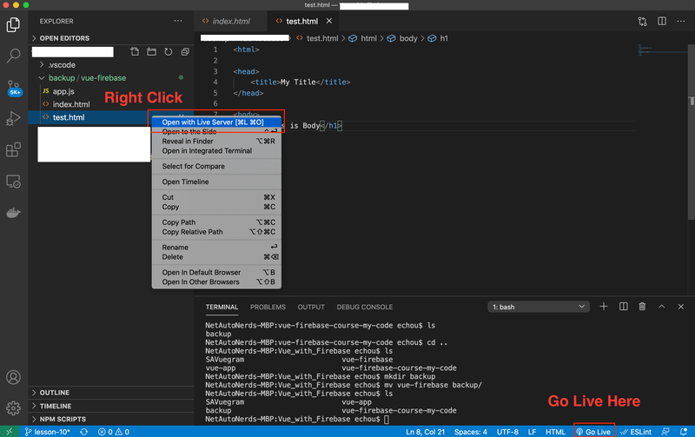Click Go Live in status bar

(593, 431)
